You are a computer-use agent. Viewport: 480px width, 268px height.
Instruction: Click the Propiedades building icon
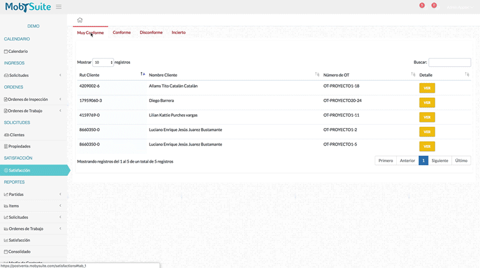(6, 146)
